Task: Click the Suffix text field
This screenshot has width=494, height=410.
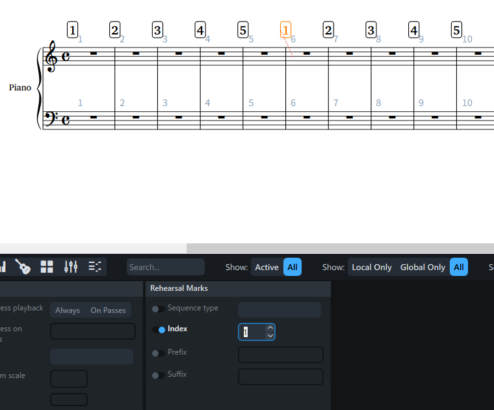Action: [281, 377]
